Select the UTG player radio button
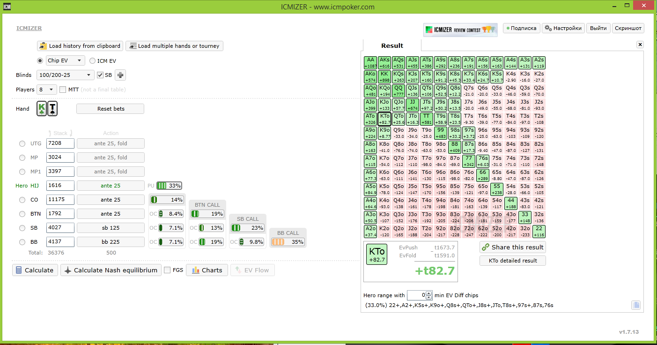Screen dimensions: 657x345 (x=22, y=143)
